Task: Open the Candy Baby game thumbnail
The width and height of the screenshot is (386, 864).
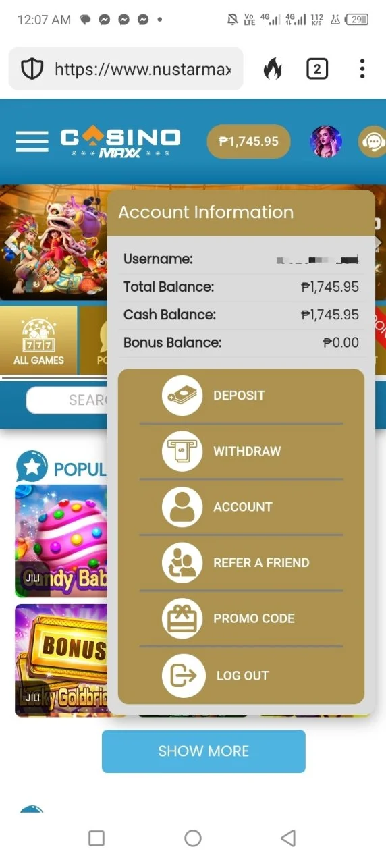Action: tap(61, 541)
